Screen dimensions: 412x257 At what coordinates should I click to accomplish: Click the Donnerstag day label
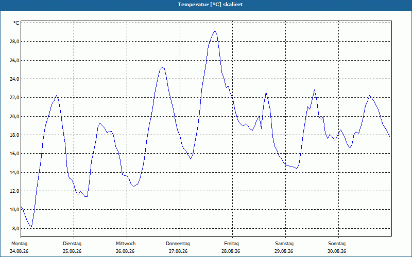pyautogui.click(x=178, y=244)
